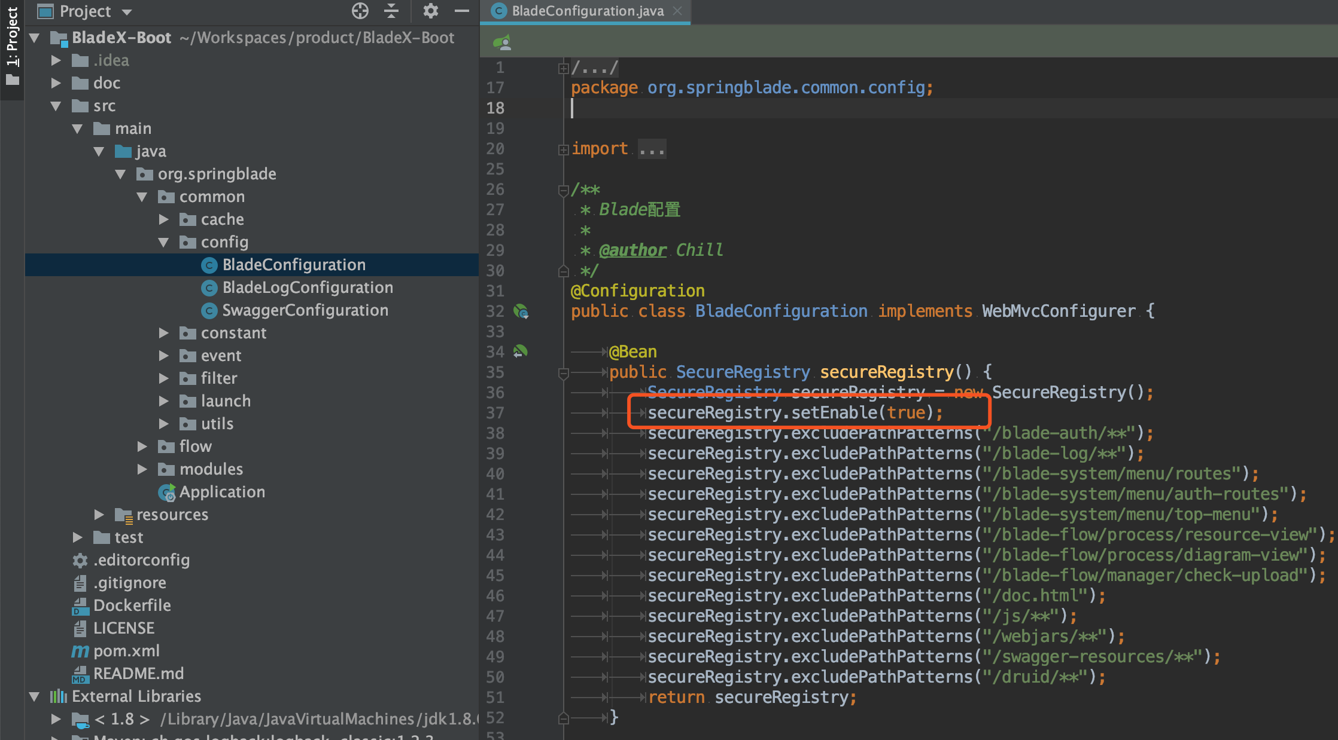Open SwaggerConfiguration class
Viewport: 1338px width, 740px height.
(305, 310)
